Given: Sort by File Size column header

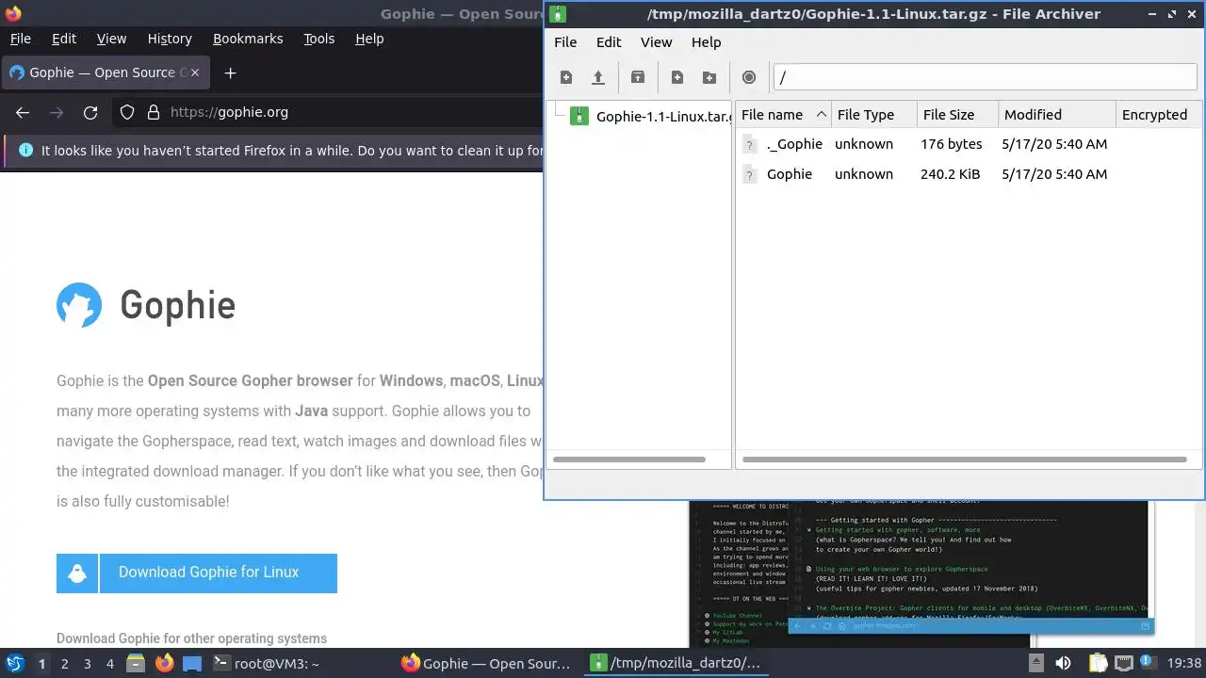Looking at the screenshot, I should click(x=957, y=115).
